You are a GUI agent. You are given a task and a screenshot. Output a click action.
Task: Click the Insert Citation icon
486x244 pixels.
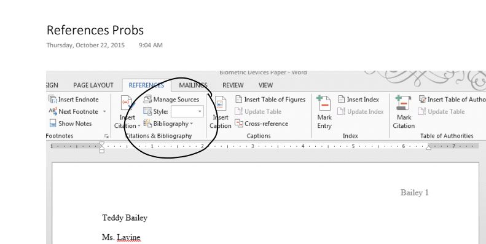pos(127,103)
